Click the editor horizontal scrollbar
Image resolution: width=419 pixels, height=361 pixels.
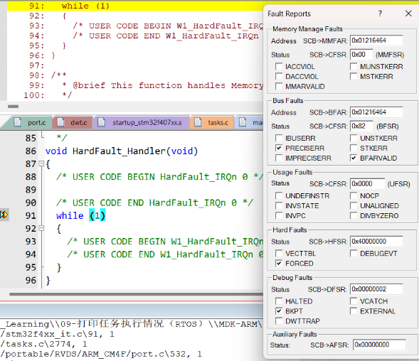pos(137,294)
